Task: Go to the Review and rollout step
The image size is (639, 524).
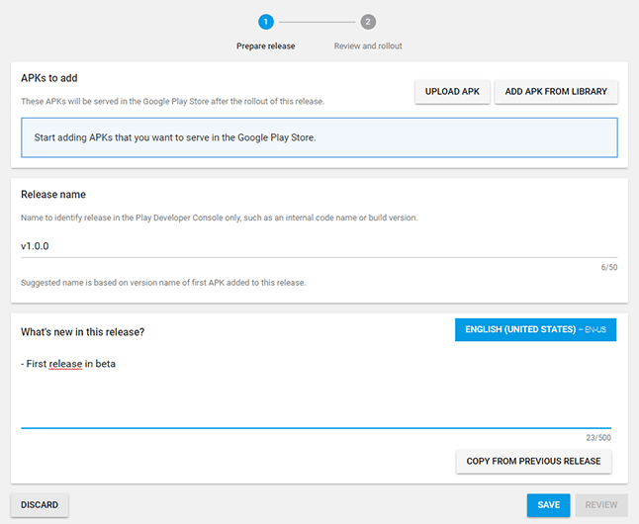Action: point(368,46)
